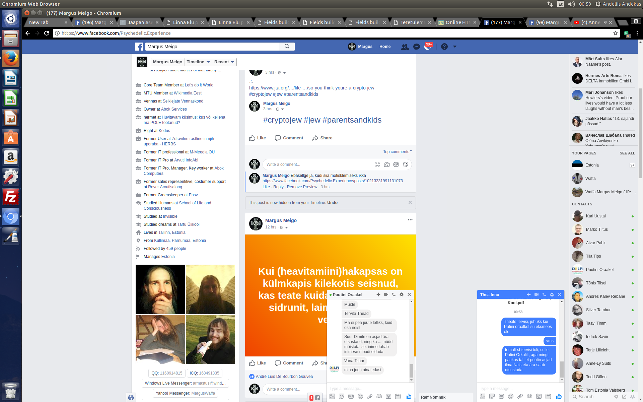Start voice call in Puutini Oraakel chat
643x402 pixels.
tap(394, 294)
